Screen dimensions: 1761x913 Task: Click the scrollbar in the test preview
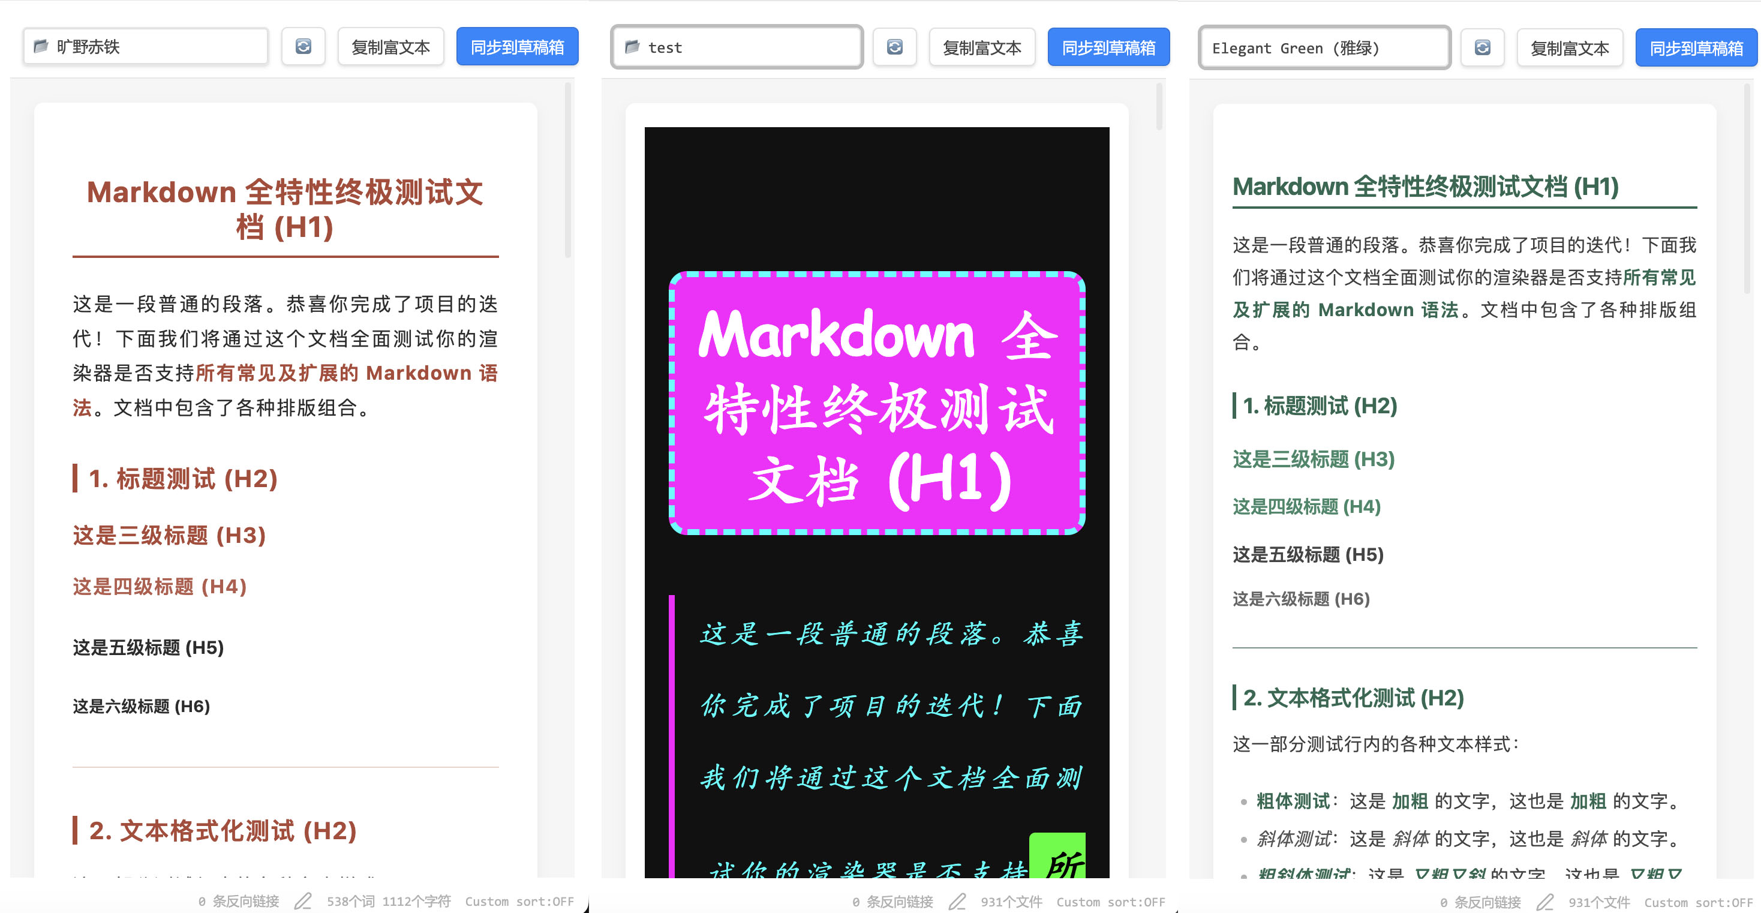1159,107
